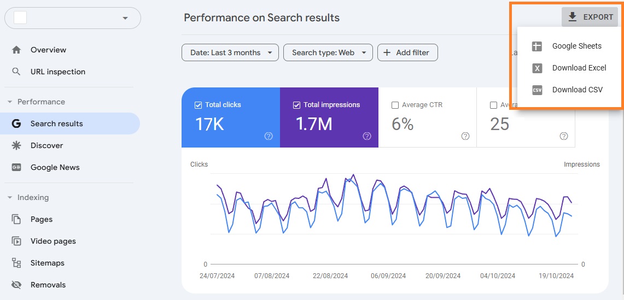Click the 6% average CTR value

tap(403, 124)
